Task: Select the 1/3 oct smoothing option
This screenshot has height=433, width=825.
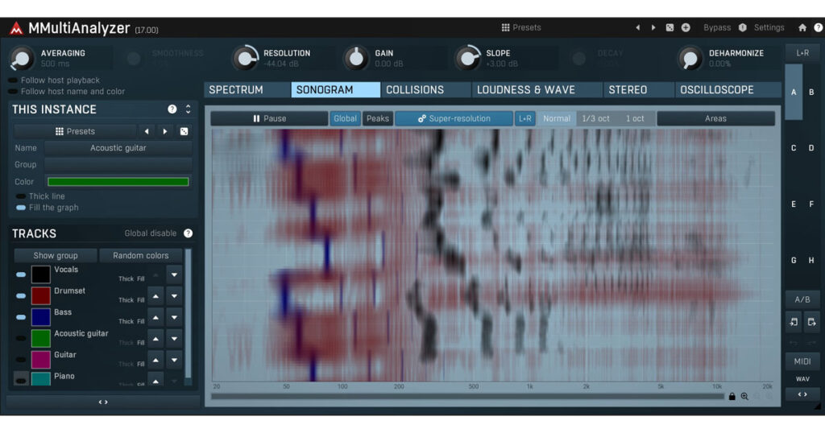Action: (x=595, y=119)
